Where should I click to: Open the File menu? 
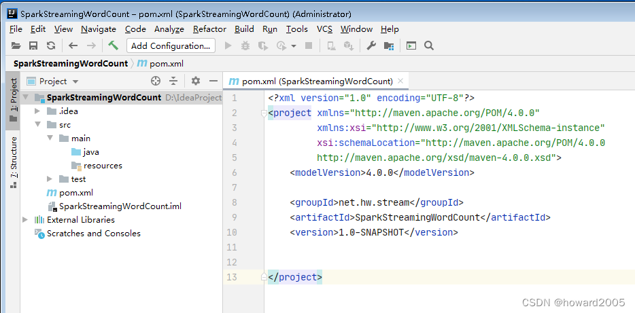16,29
